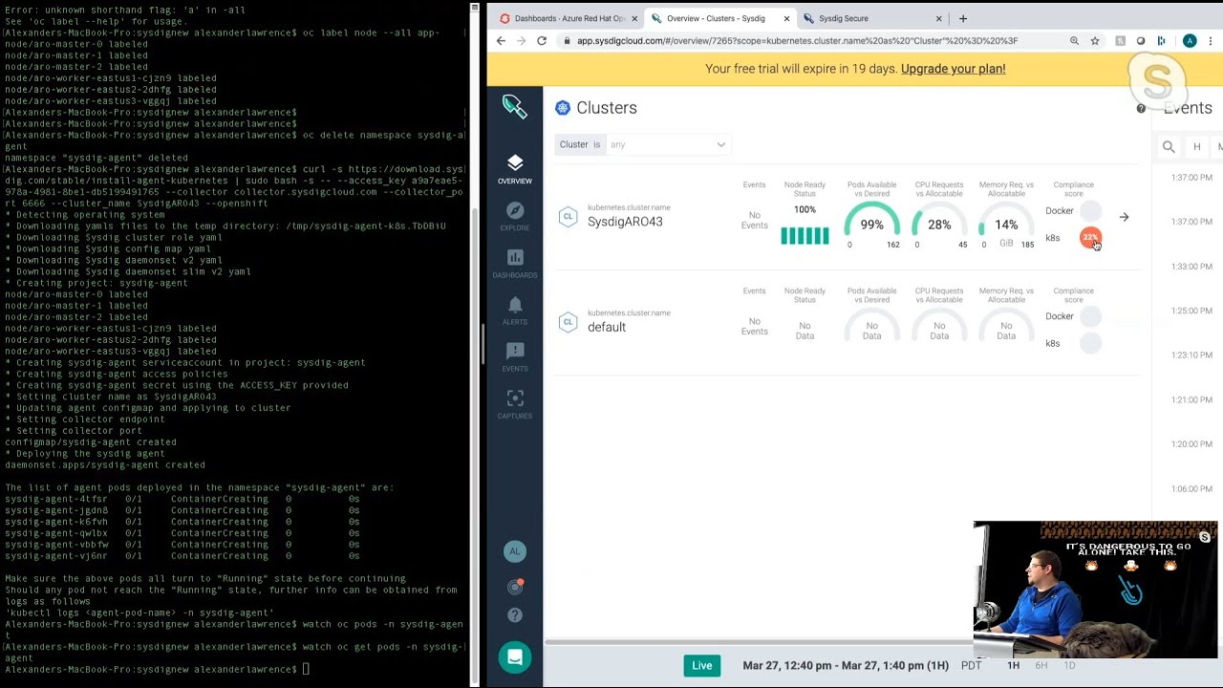Viewport: 1223px width, 688px height.
Task: Open the Dashboards section in sidebar
Action: click(x=515, y=263)
